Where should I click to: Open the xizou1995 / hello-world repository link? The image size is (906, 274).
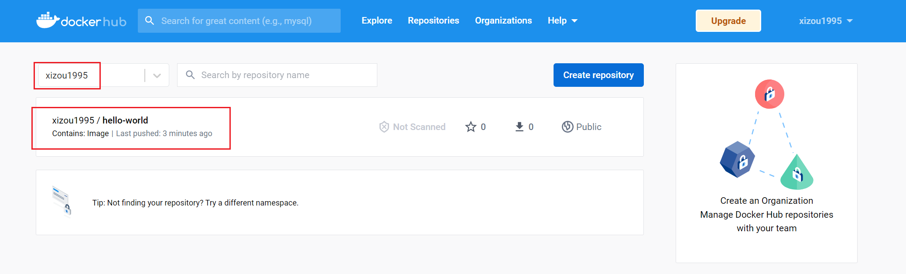tap(100, 120)
